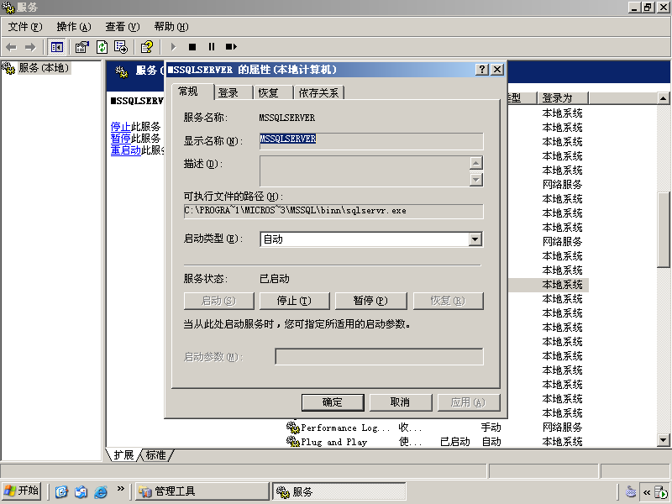Open the 查看(V) menu
This screenshot has height=504, width=672.
123,27
